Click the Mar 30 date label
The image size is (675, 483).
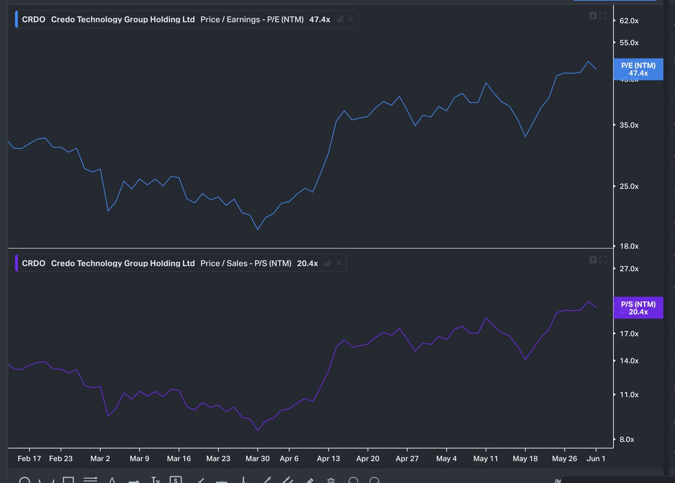(258, 459)
